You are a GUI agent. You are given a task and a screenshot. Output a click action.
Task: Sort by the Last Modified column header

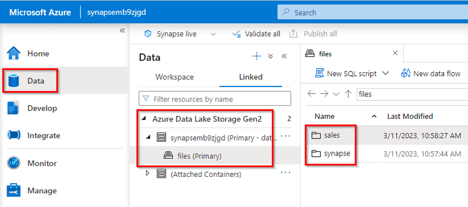coord(410,116)
